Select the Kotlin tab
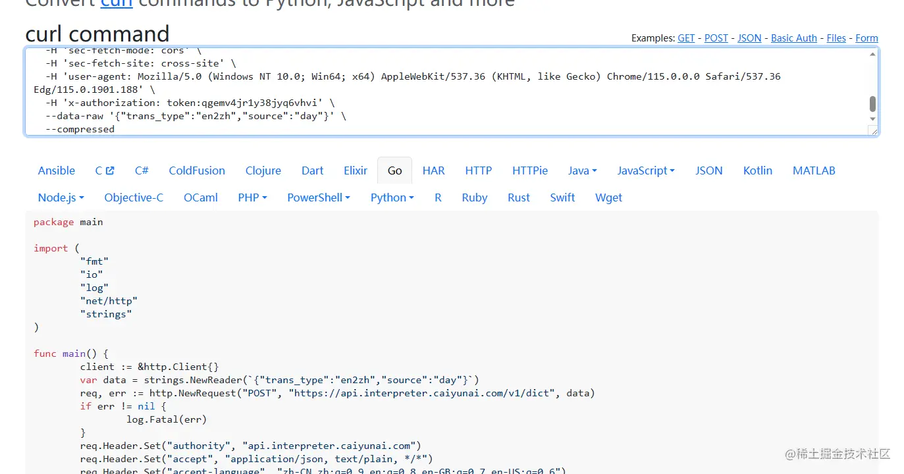This screenshot has width=904, height=474. coord(757,171)
